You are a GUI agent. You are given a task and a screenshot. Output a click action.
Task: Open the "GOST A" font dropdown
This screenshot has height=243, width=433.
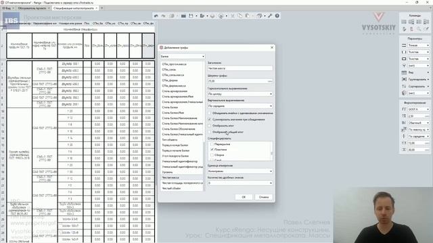pyautogui.click(x=419, y=109)
